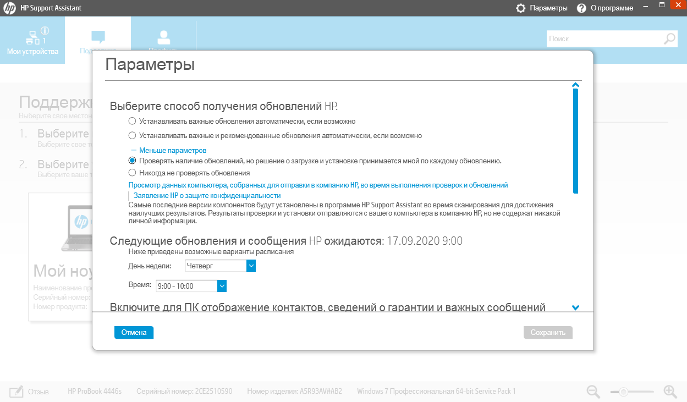The height and width of the screenshot is (402, 687).
Task: Click the search magnifier icon
Action: coord(669,38)
